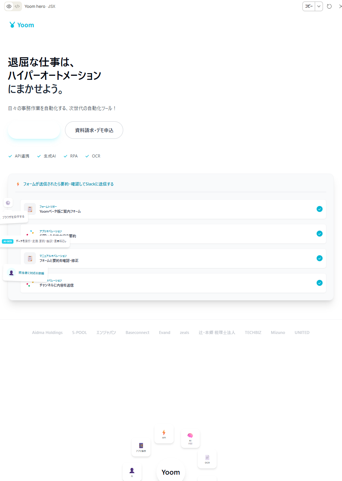Click the 生成AI check item
Image resolution: width=342 pixels, height=481 pixels.
pos(46,156)
